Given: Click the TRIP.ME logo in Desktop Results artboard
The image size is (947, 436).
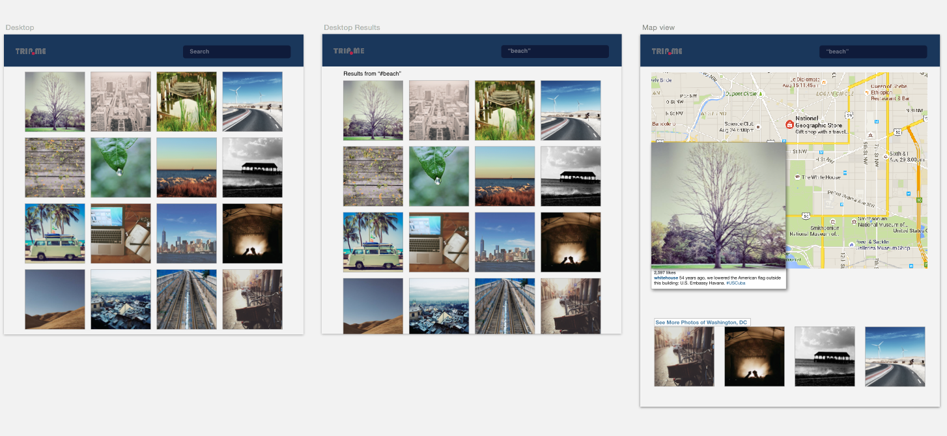Looking at the screenshot, I should 349,51.
